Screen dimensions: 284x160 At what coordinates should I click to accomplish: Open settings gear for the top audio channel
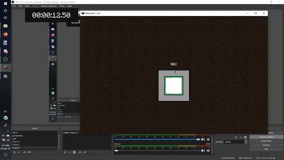pyautogui.click(x=208, y=139)
